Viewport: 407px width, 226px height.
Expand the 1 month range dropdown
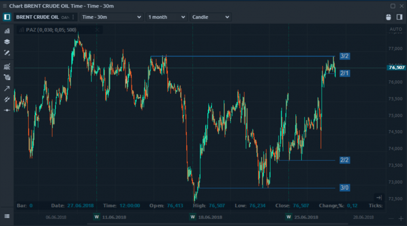coord(167,17)
